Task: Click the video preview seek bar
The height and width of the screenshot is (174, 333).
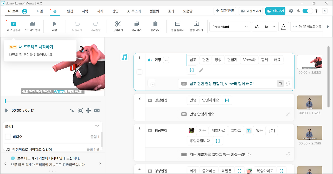Action: [x=53, y=101]
